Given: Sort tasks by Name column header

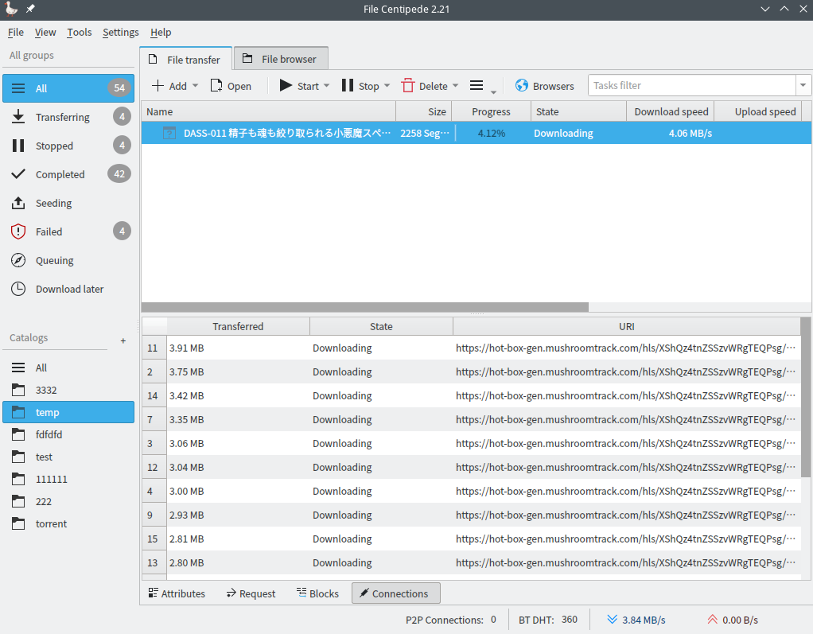Looking at the screenshot, I should tap(269, 111).
